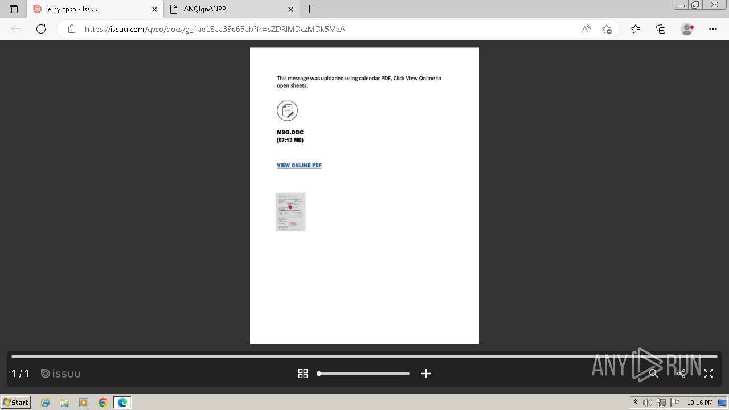Open the Favorites list
The image size is (729, 410).
coord(636,29)
